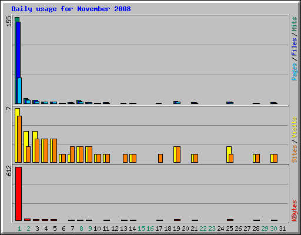Click the red KBytes bar for day 1

(18, 194)
